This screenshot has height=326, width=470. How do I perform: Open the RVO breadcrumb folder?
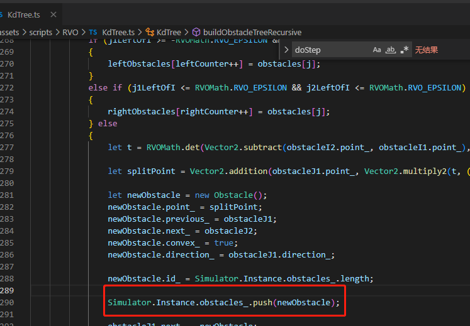point(70,32)
